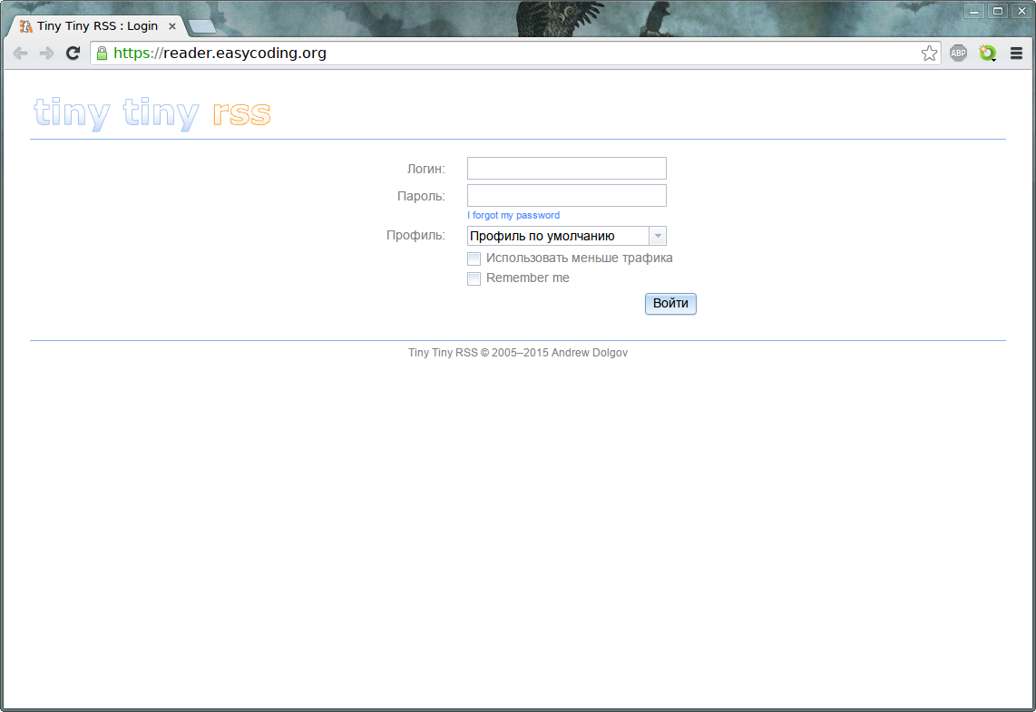Expand the "Профиль по умолчанию" profile dropdown
This screenshot has height=712, width=1036.
click(566, 236)
